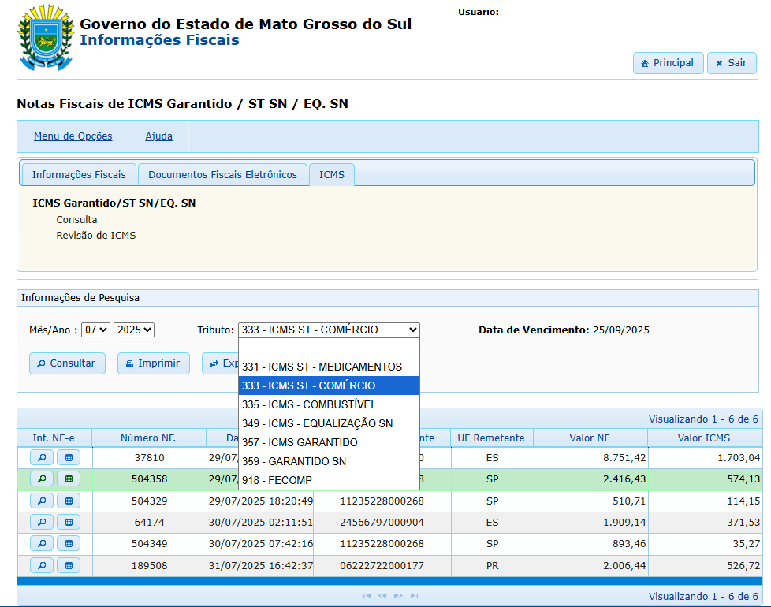Open the month dropdown showing 07

click(x=95, y=330)
